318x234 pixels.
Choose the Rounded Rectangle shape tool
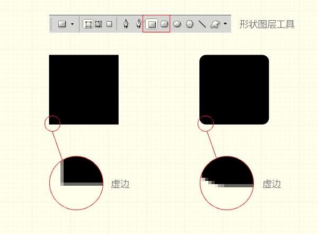click(x=164, y=24)
